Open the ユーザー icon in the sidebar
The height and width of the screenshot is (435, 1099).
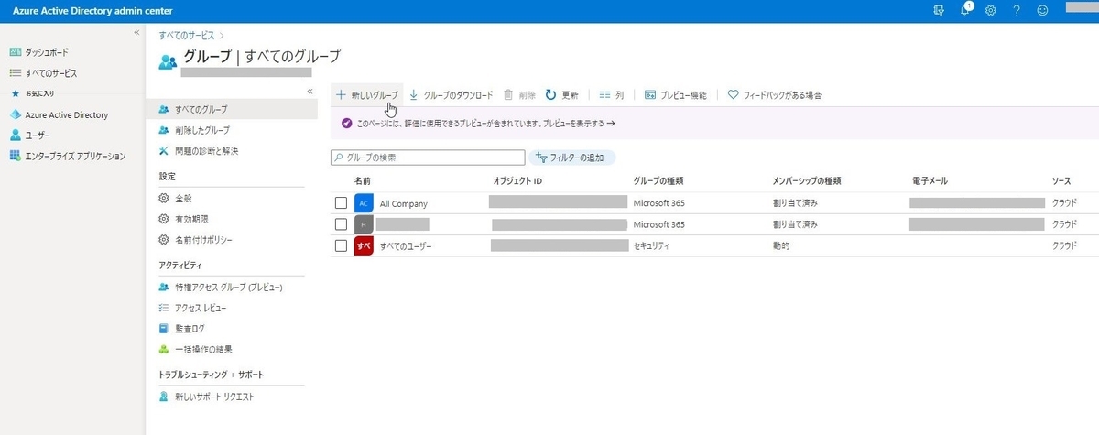coord(15,136)
